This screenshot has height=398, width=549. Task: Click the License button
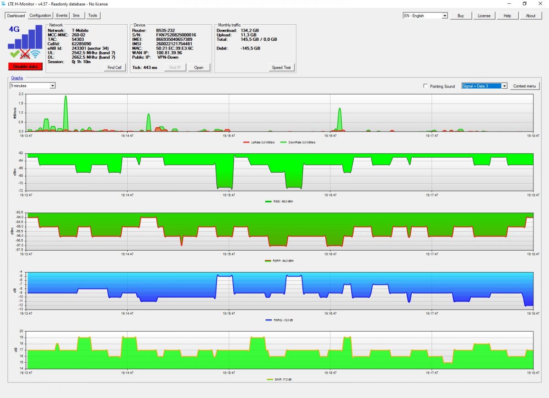point(484,16)
